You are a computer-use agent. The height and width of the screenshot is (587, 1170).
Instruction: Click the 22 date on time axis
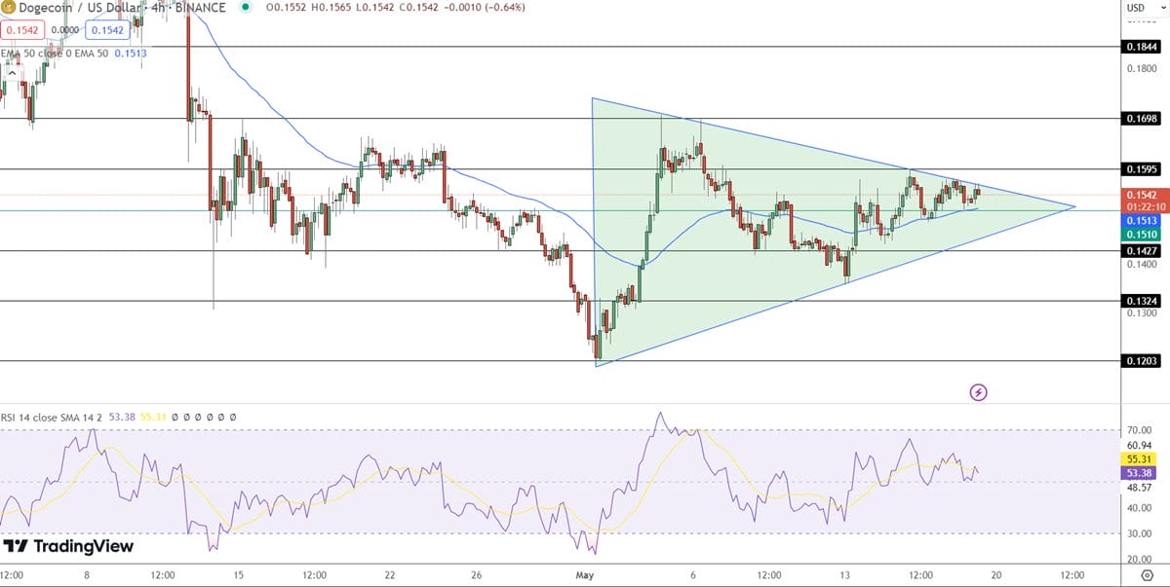pyautogui.click(x=390, y=575)
